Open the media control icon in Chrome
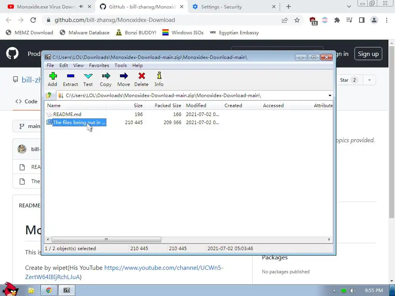 click(349, 20)
